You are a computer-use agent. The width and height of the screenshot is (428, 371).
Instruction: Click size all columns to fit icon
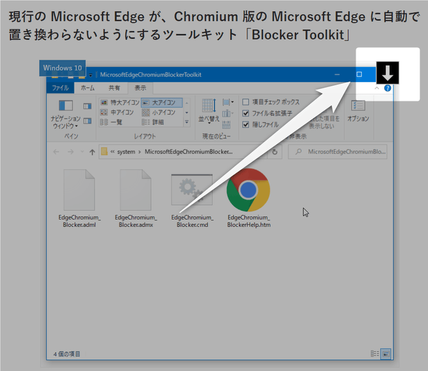pyautogui.click(x=226, y=125)
